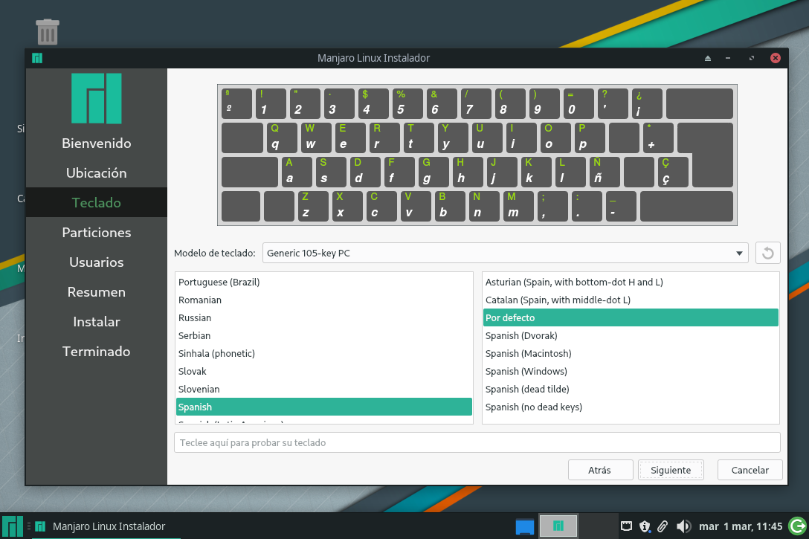Screen dimensions: 809x539
Task: Open the volume control in the system tray
Action: (x=683, y=526)
